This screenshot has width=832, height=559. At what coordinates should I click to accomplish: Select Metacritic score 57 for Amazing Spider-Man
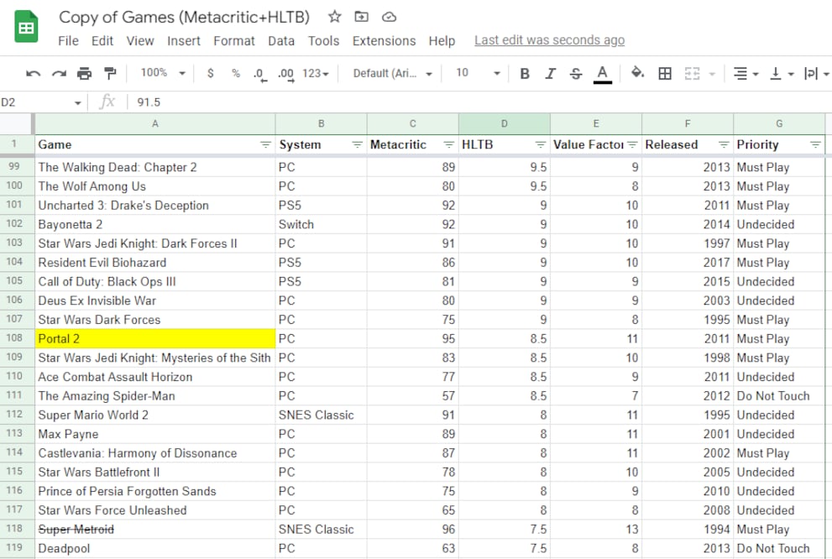point(413,395)
